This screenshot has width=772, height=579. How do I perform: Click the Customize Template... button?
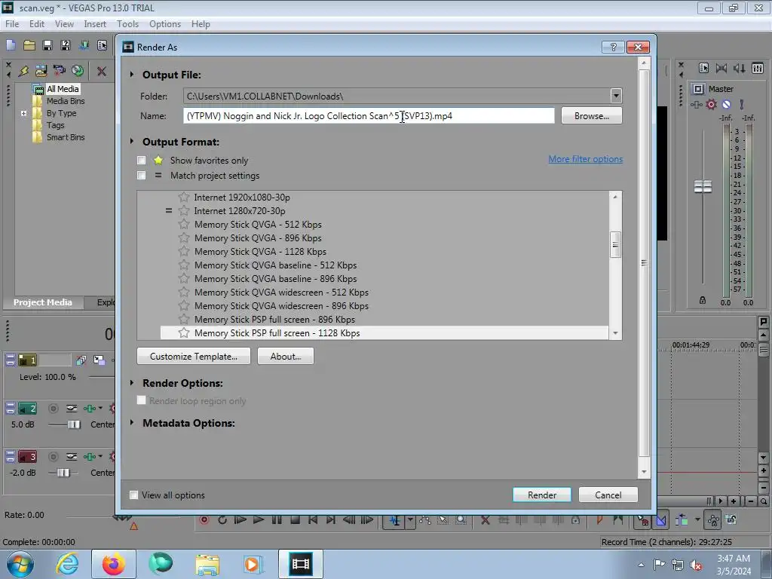194,357
